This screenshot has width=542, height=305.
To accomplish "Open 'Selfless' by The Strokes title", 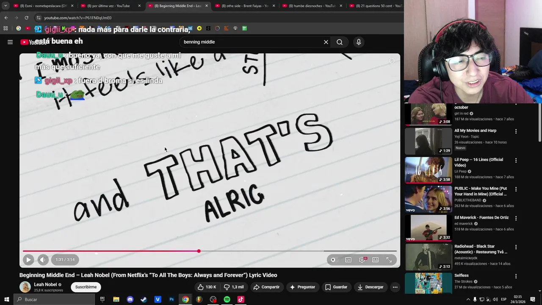I will (x=462, y=275).
